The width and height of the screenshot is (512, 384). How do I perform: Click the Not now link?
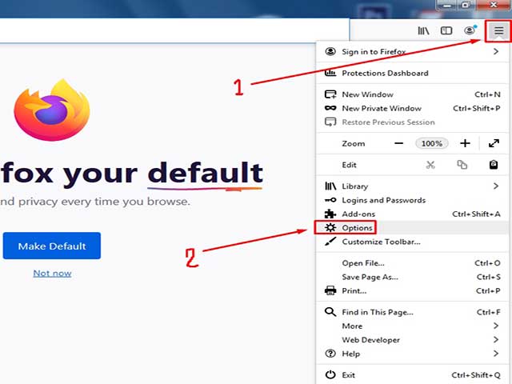52,274
